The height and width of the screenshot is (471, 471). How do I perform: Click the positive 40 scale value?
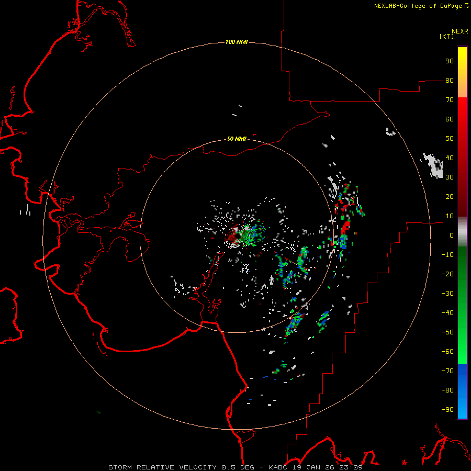[450, 158]
